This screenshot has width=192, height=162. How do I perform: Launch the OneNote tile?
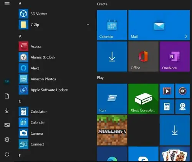click(x=175, y=57)
